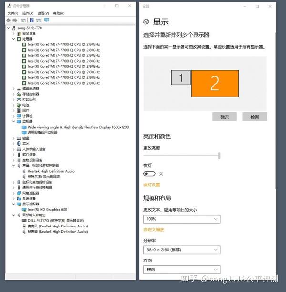Select Intel(R) HD Graphics 630 adapter
Screen dimensions: 286x292
point(47,209)
